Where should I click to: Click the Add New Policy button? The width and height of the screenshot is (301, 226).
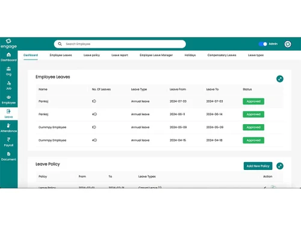[x=258, y=166]
